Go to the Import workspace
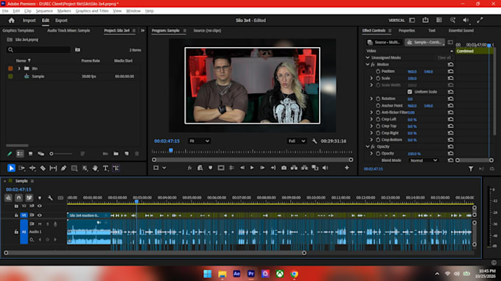Screen dimensions: 501x281 coord(29,21)
